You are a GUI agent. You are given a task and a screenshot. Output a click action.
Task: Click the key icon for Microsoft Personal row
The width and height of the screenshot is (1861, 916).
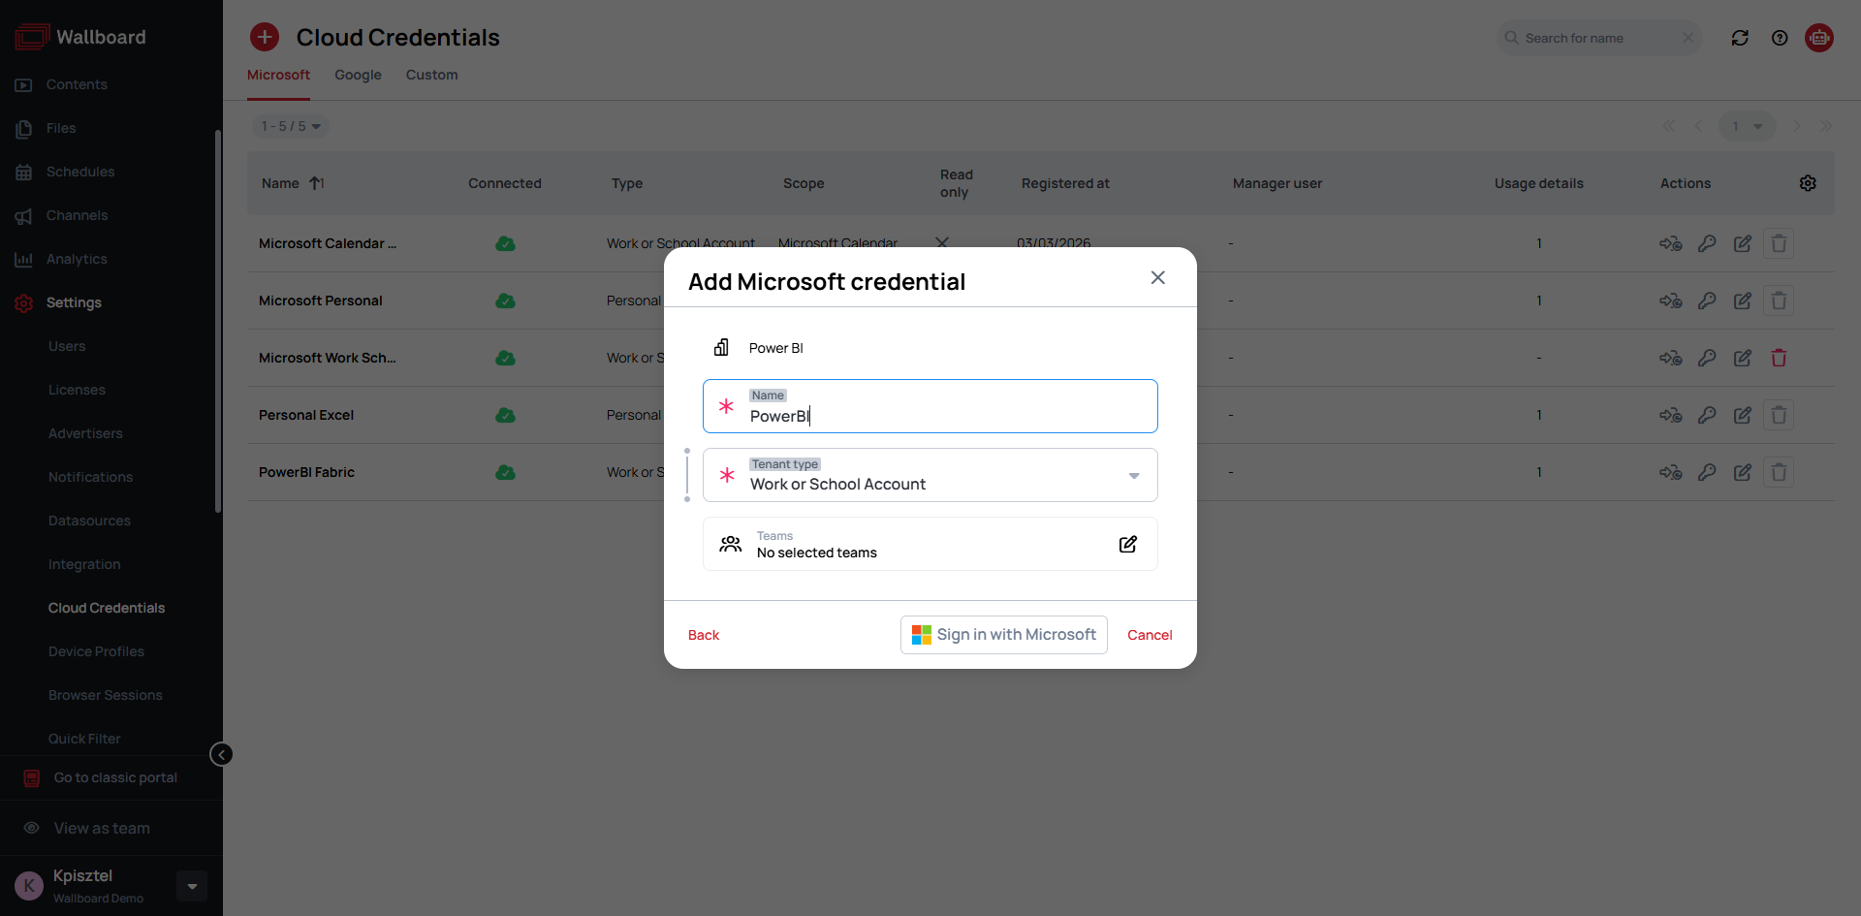(1707, 300)
